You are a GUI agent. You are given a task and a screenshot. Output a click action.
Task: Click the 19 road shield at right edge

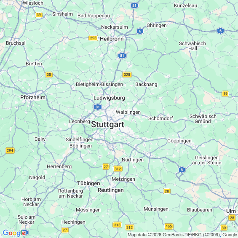point(225,94)
